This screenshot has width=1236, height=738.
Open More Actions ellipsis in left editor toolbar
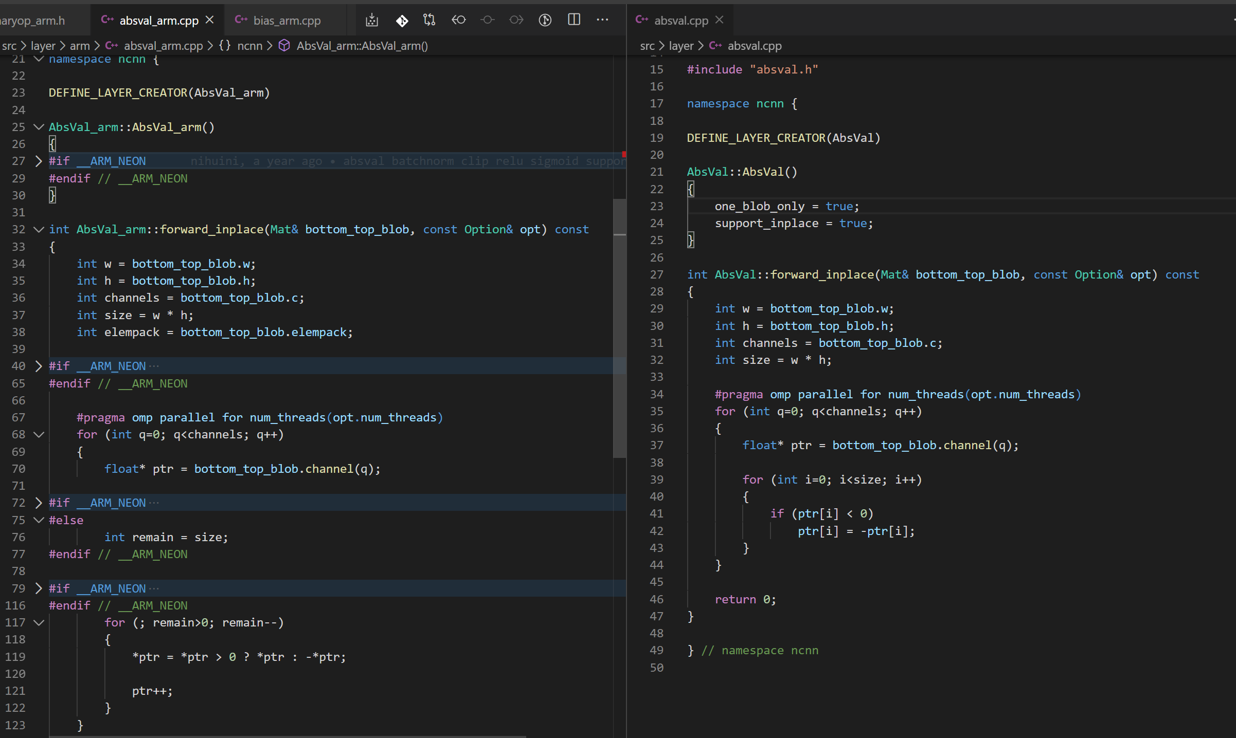point(602,21)
